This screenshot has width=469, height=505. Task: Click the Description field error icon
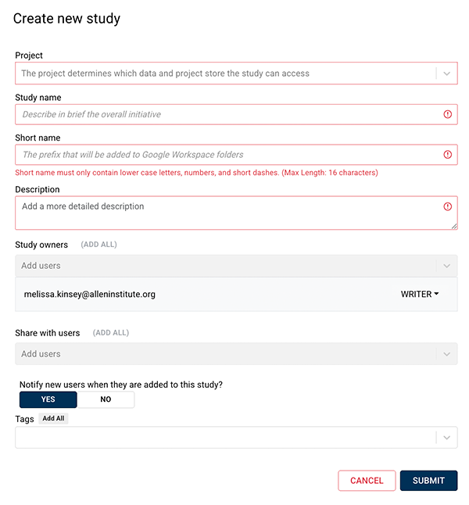tap(448, 206)
